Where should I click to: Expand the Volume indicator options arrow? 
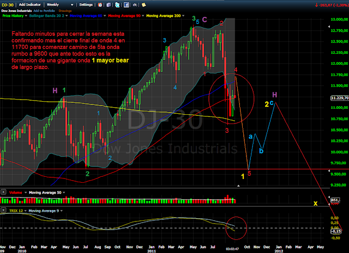(26, 193)
